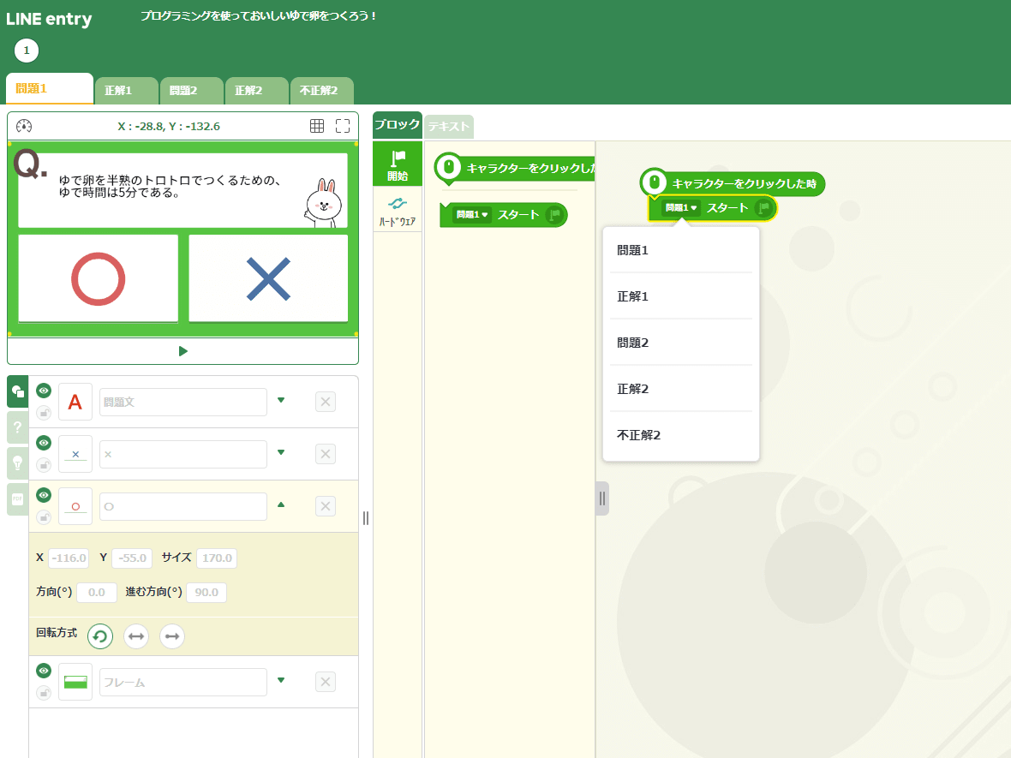
Task: Choose 正解1 from the dropdown list
Action: click(681, 296)
